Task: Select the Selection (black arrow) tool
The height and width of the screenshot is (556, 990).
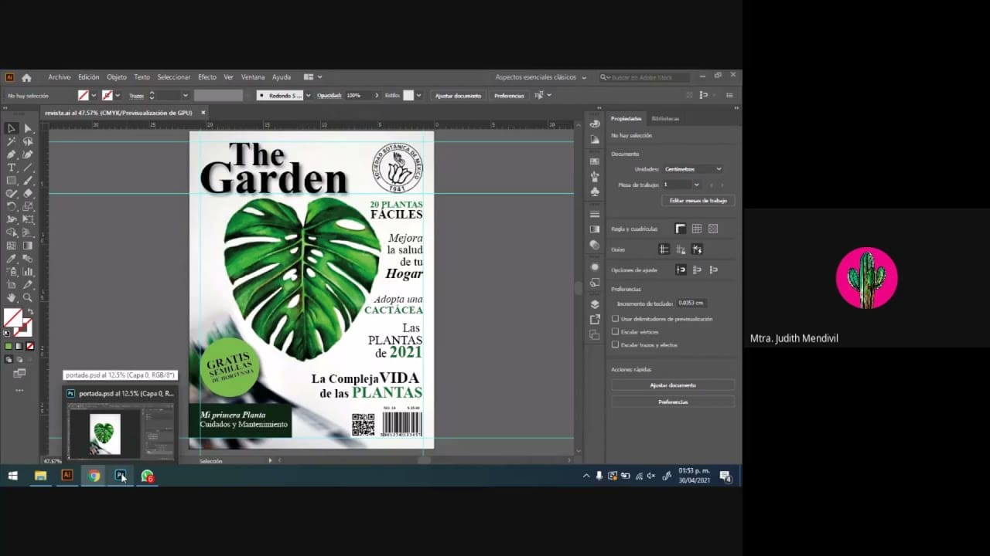Action: click(11, 128)
